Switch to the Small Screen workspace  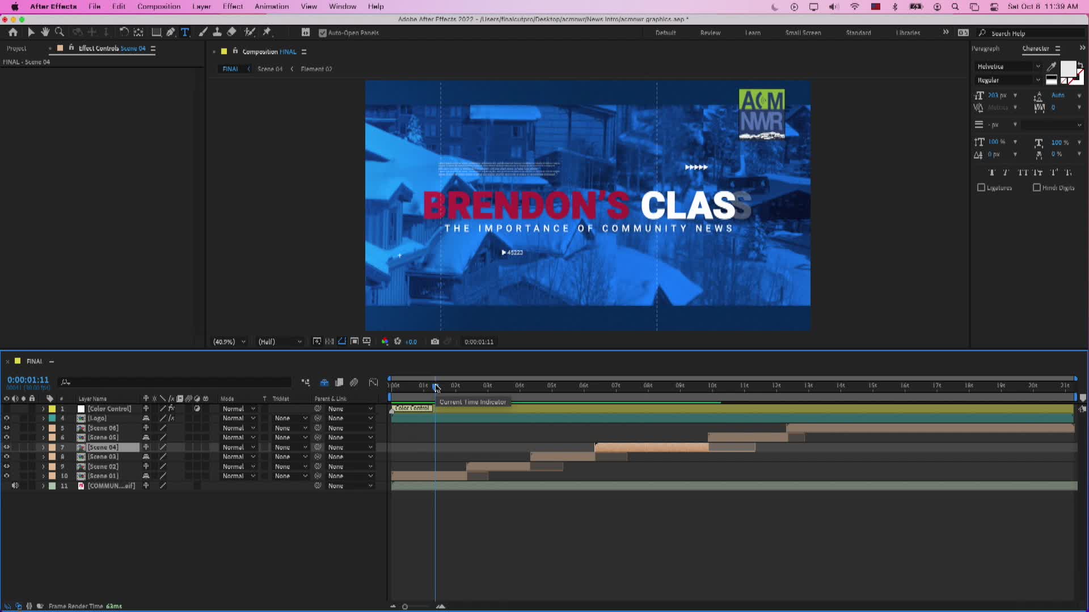[x=803, y=33]
